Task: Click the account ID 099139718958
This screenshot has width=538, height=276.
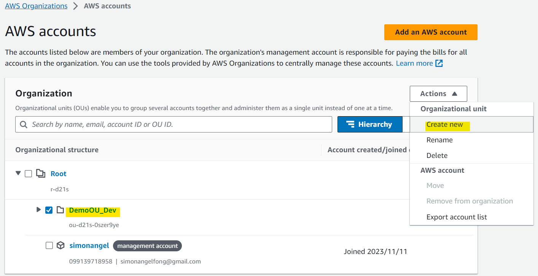Action: [x=91, y=262]
